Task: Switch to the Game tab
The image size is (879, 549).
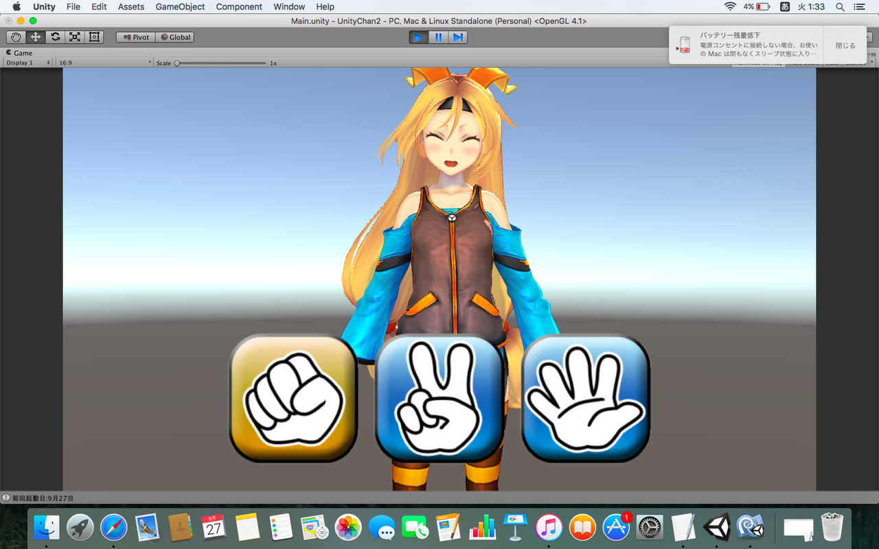Action: click(x=19, y=53)
